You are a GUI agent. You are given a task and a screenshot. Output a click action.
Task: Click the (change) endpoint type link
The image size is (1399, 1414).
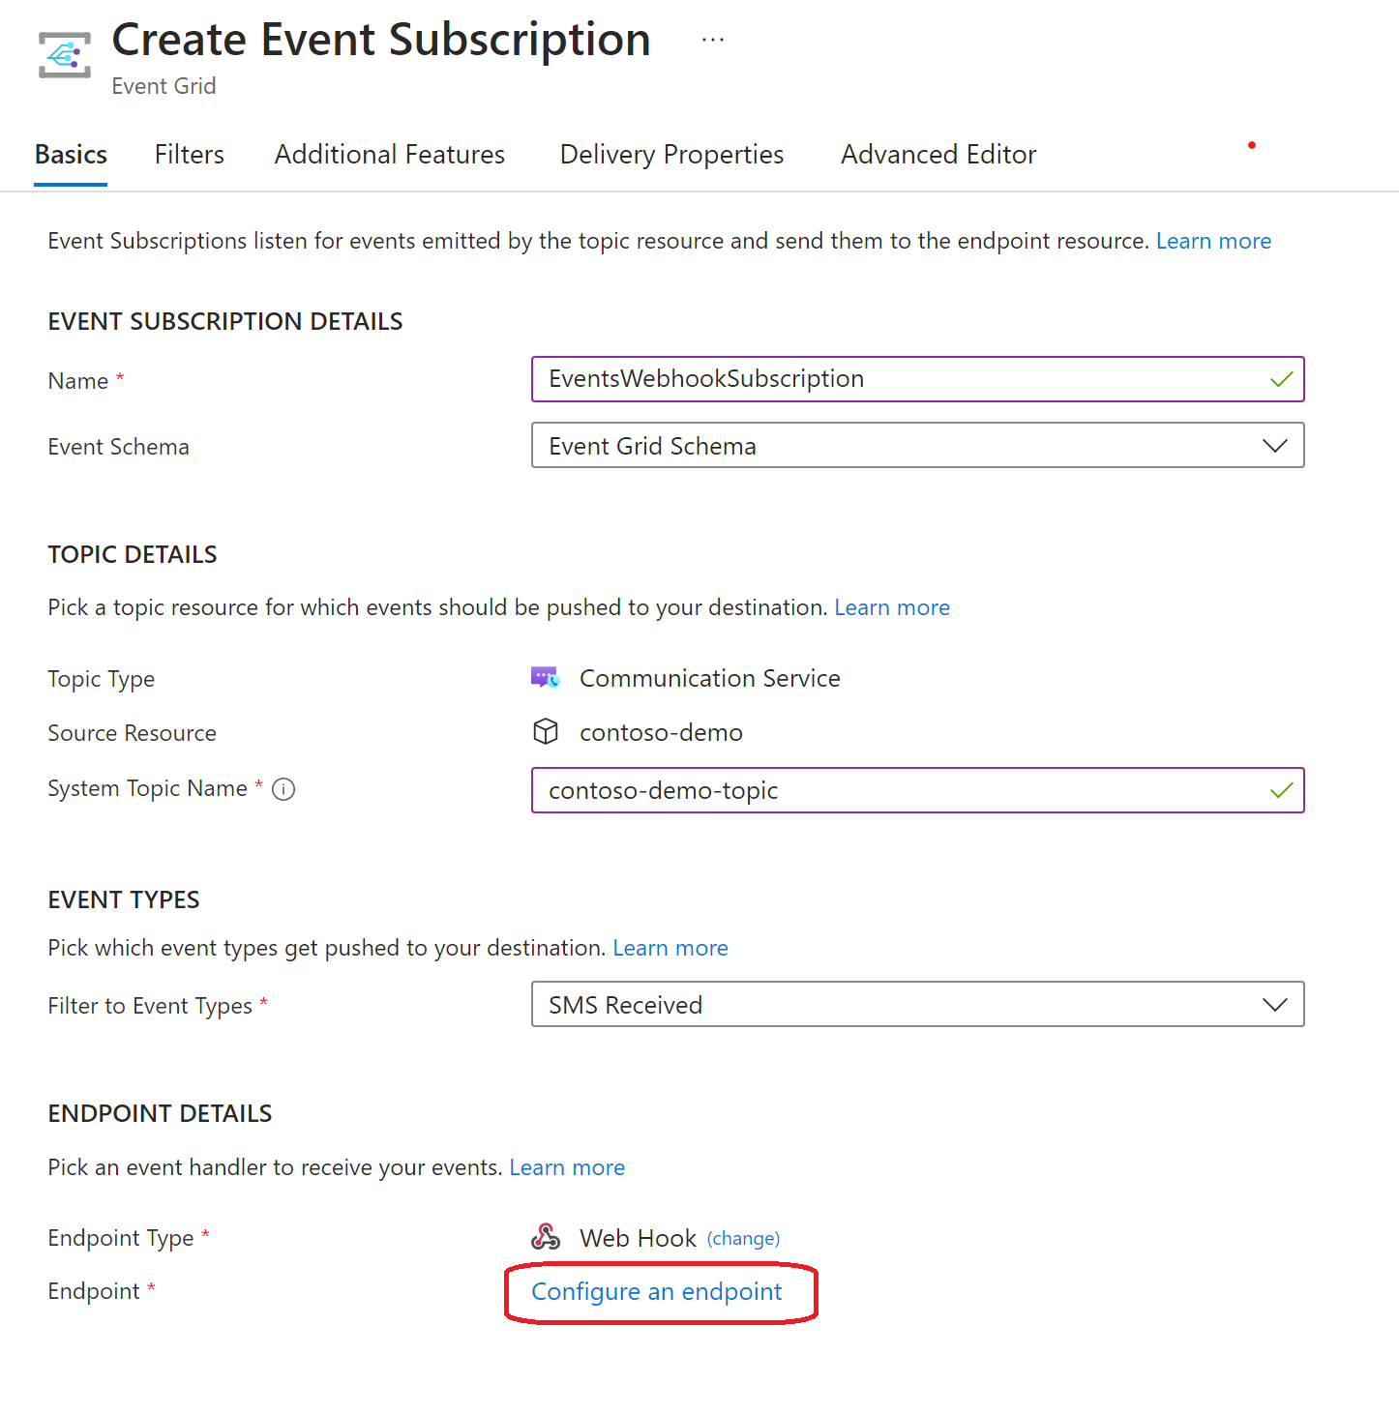click(743, 1239)
